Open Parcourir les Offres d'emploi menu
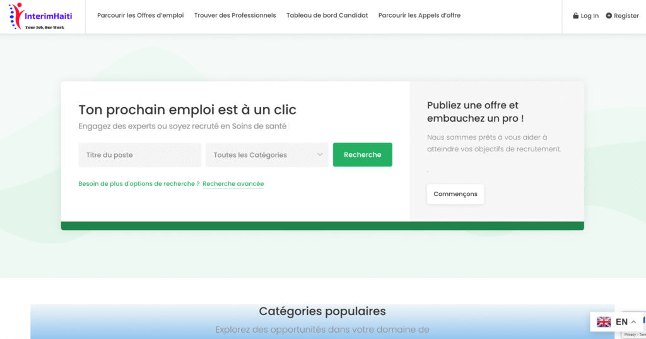646x339 pixels. [x=140, y=16]
